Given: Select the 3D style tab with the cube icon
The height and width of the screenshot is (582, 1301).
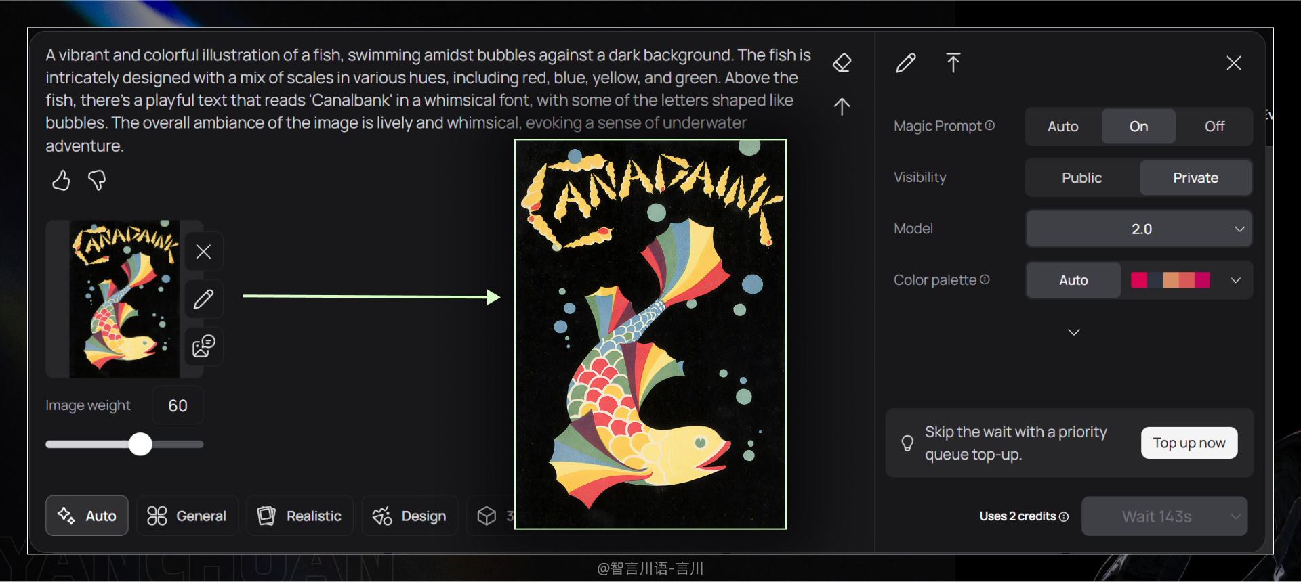Looking at the screenshot, I should [x=491, y=516].
